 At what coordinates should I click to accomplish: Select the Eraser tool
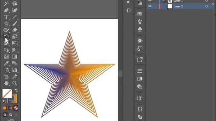15,30
